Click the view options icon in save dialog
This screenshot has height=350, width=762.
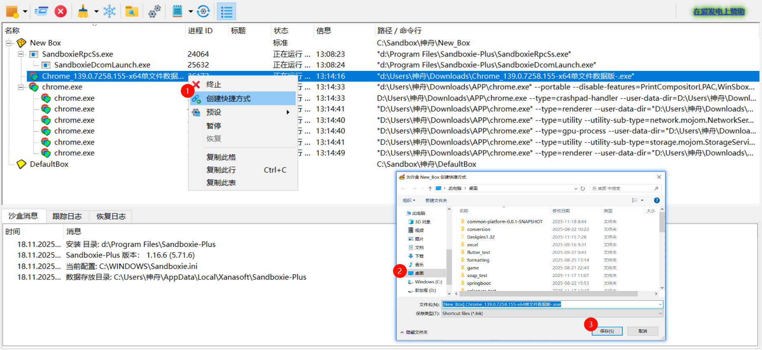[635, 200]
